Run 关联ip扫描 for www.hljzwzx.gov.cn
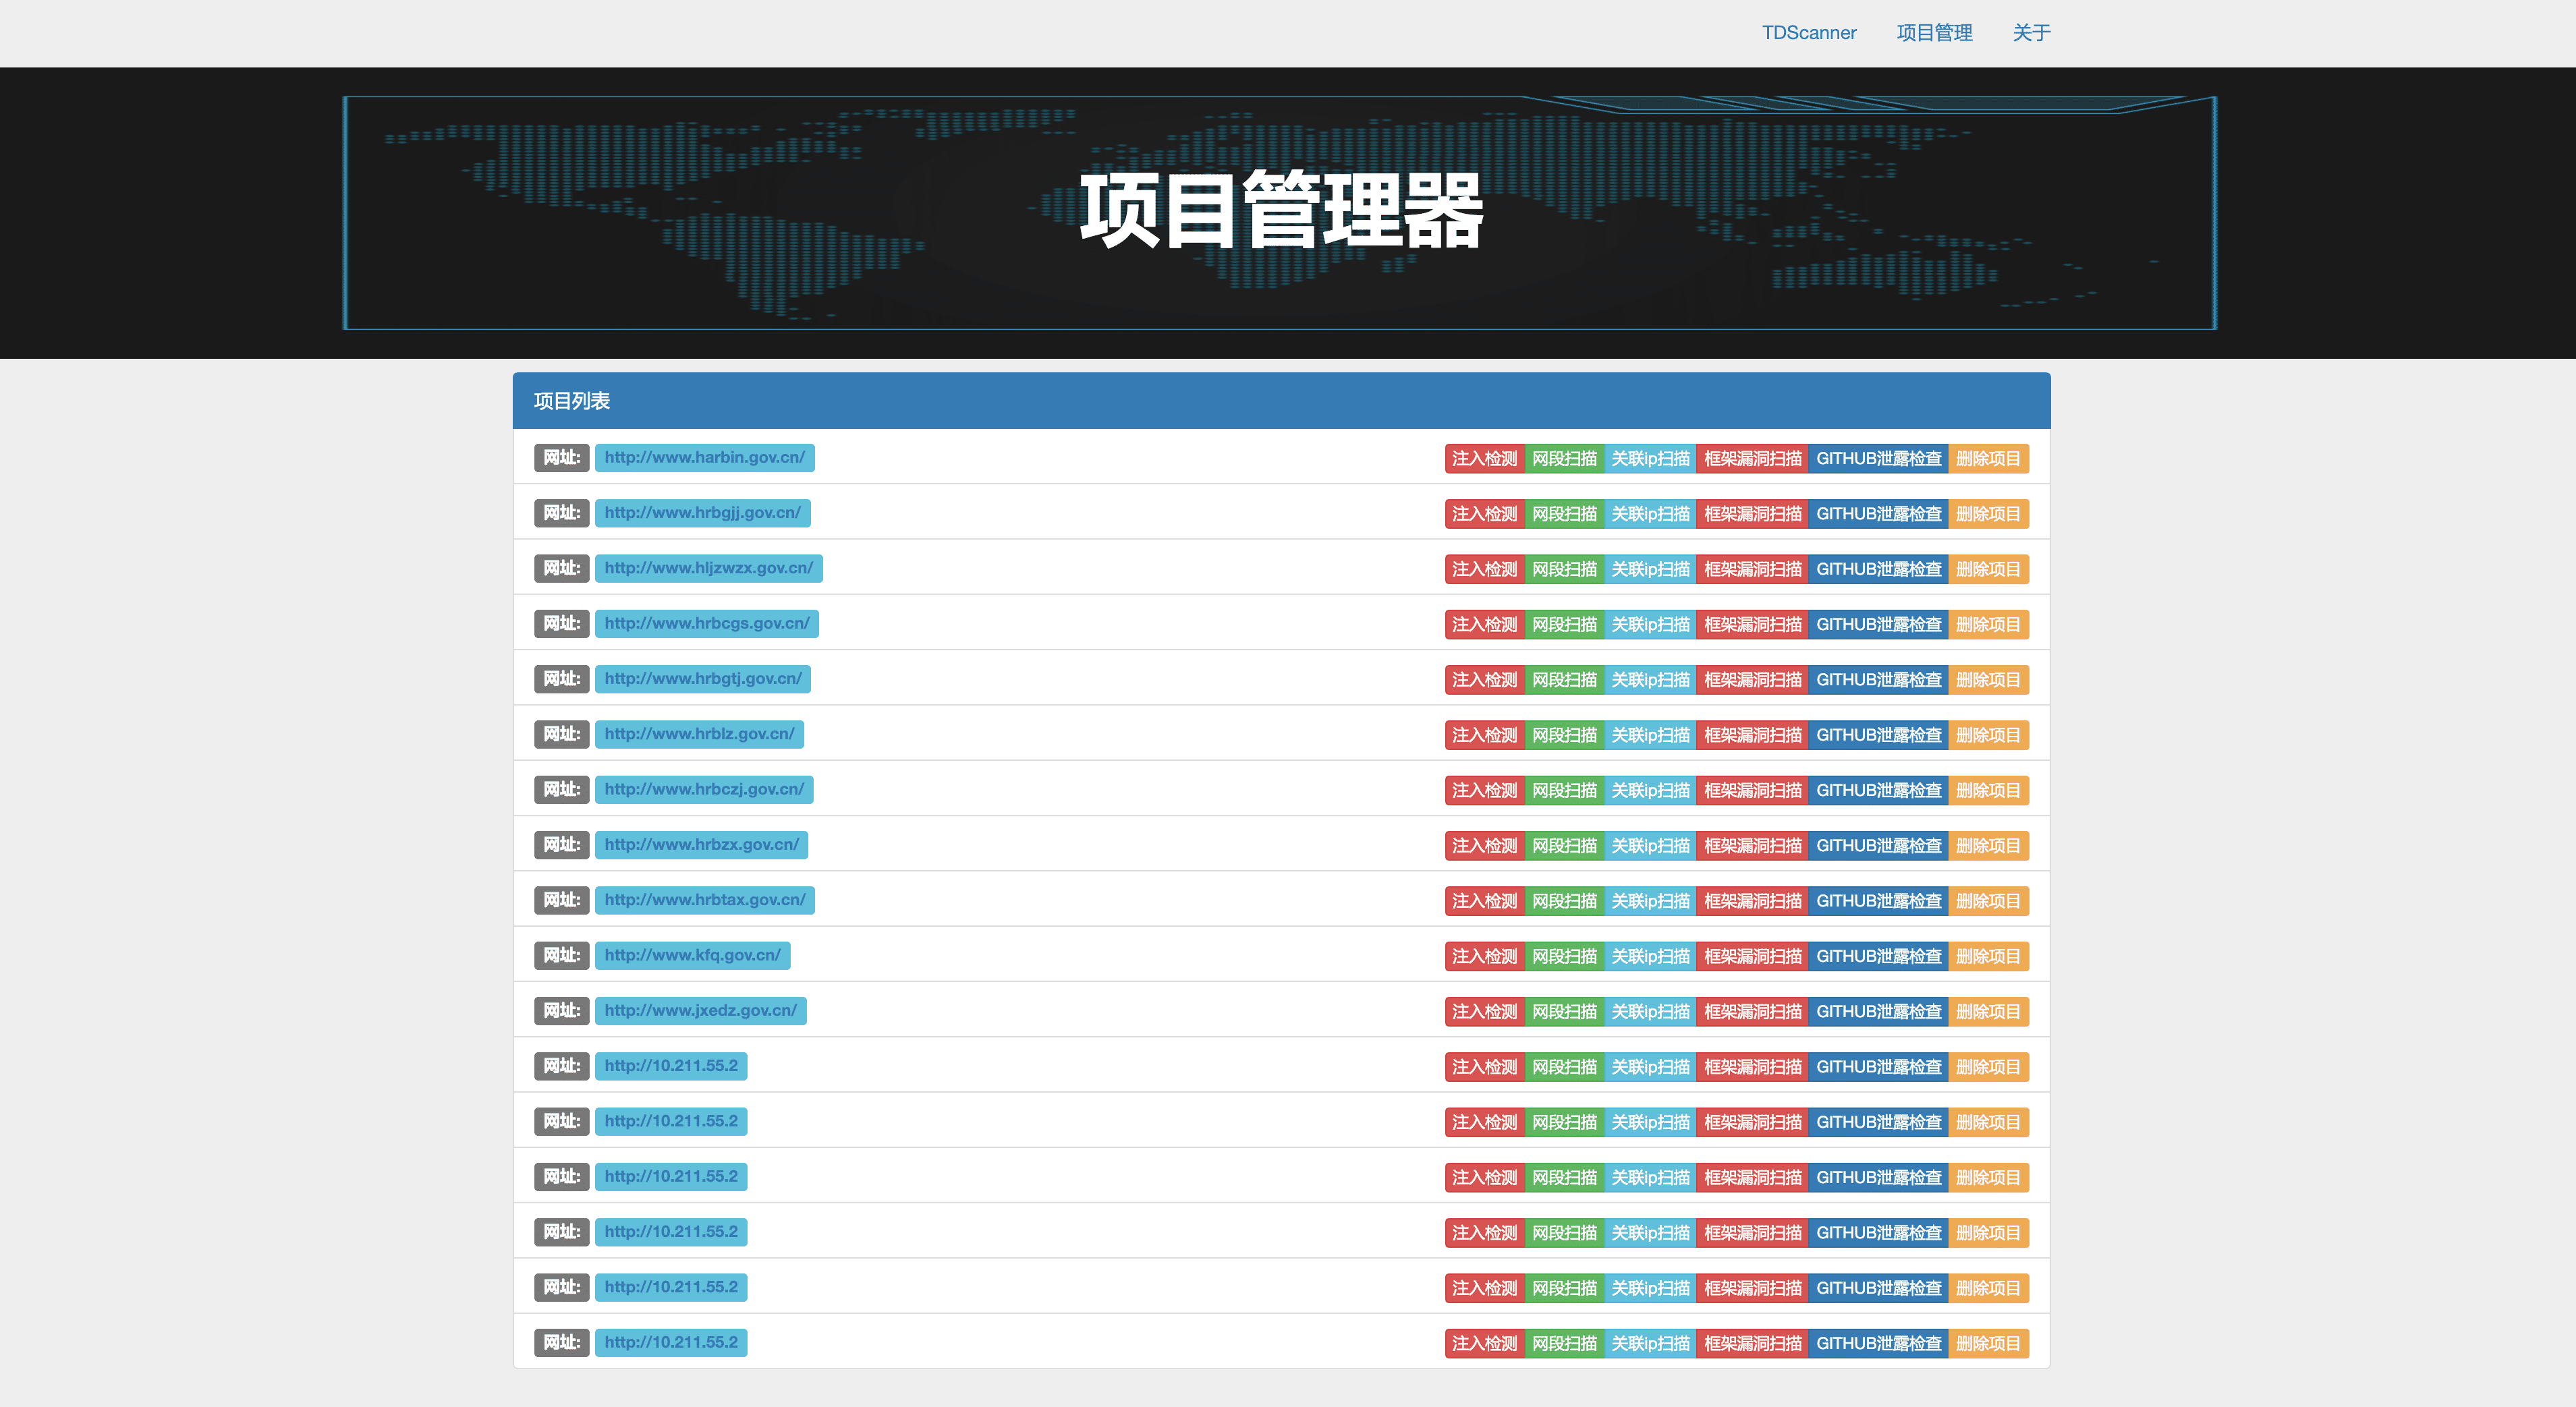The image size is (2576, 1407). (x=1650, y=569)
